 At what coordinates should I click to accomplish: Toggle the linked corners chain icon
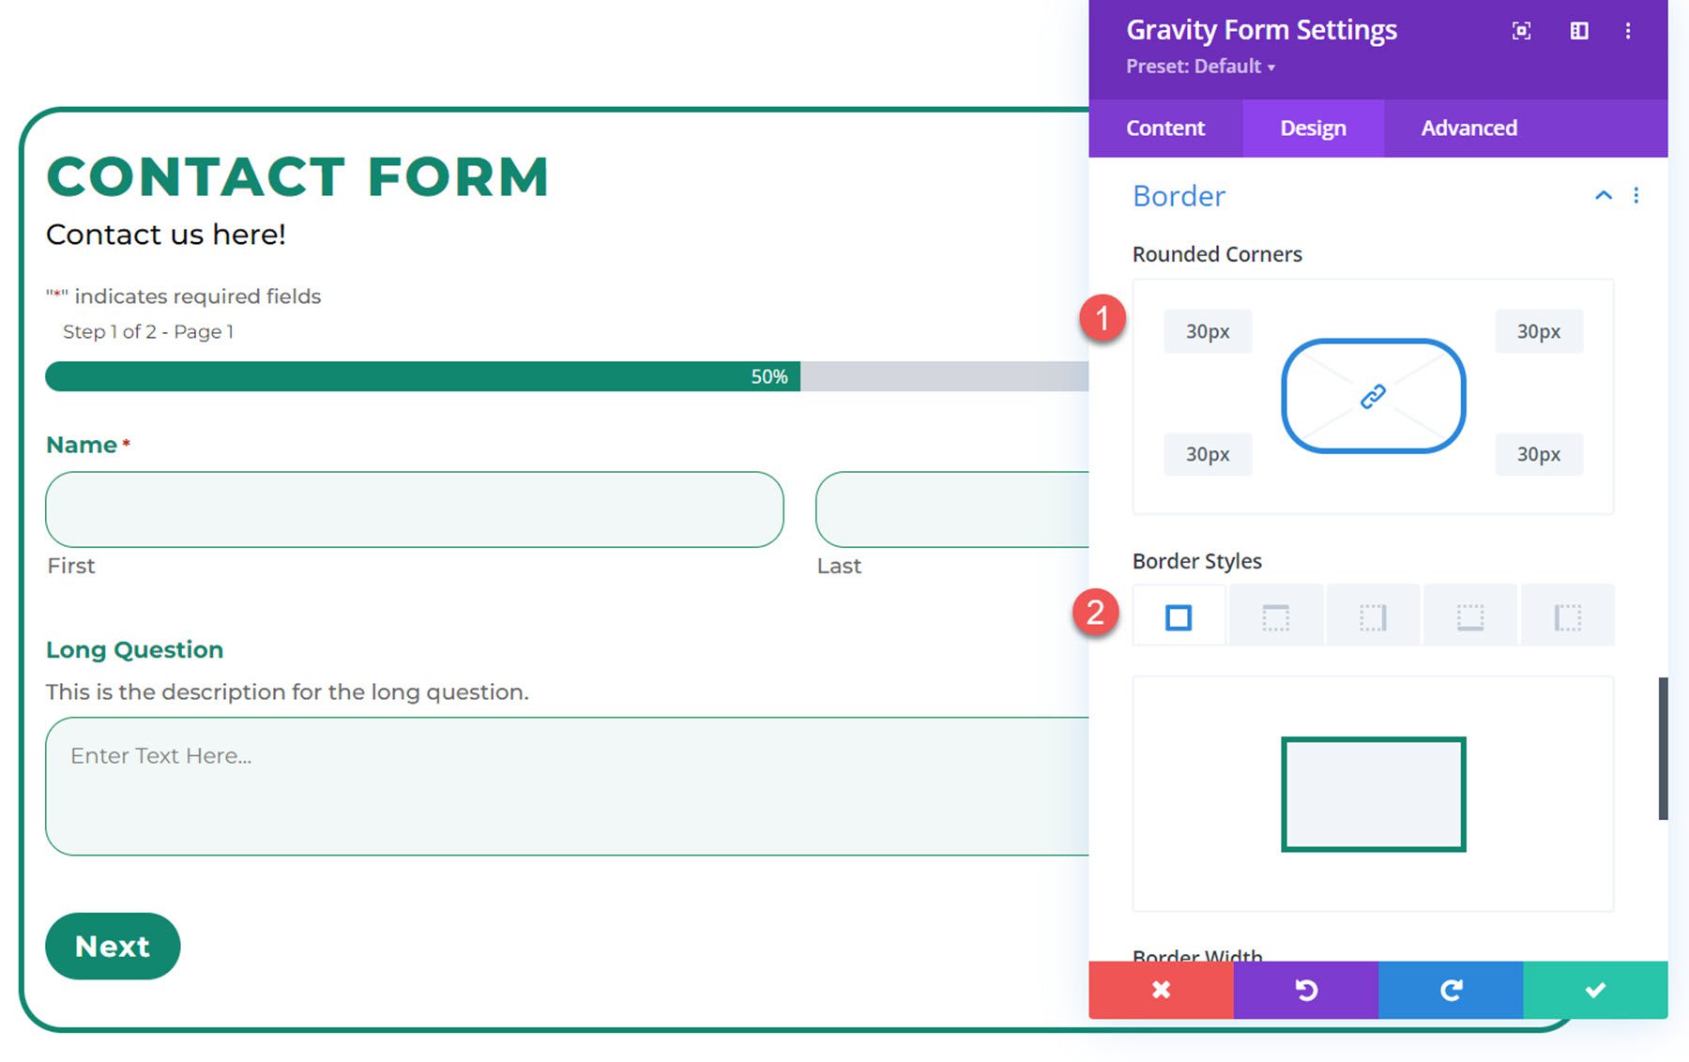pos(1373,396)
